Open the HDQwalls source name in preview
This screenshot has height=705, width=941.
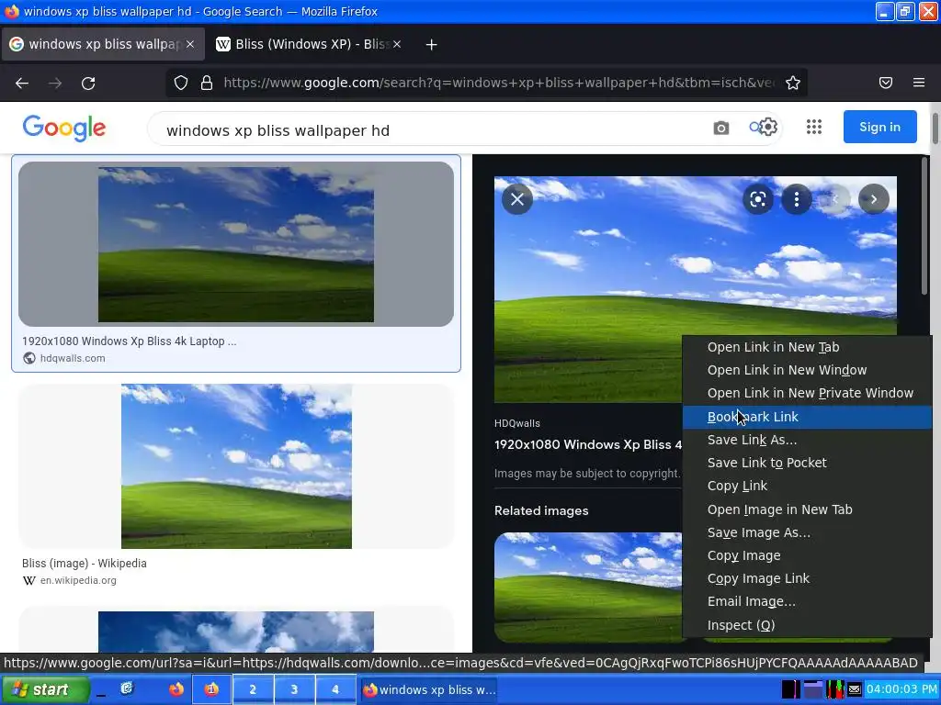click(x=516, y=423)
